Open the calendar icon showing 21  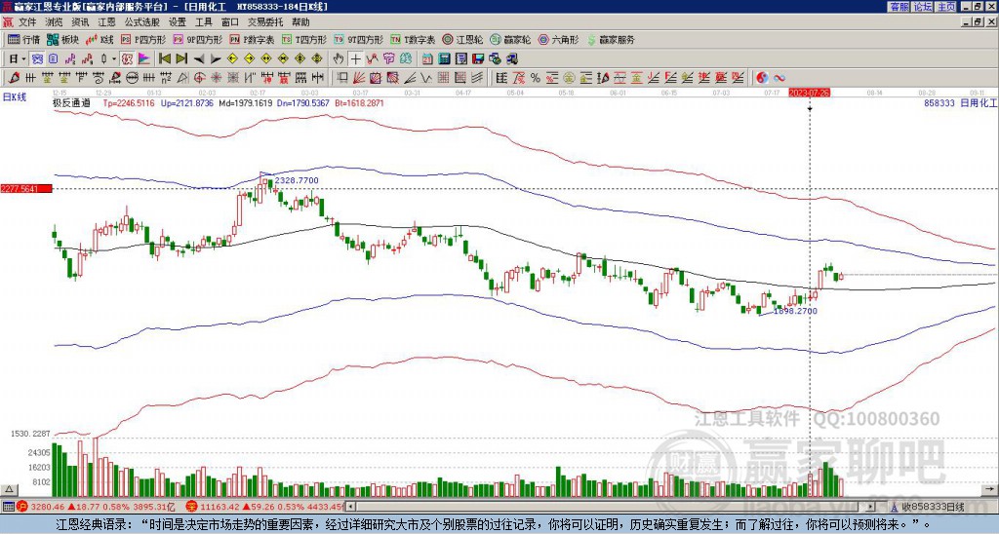pos(427,59)
